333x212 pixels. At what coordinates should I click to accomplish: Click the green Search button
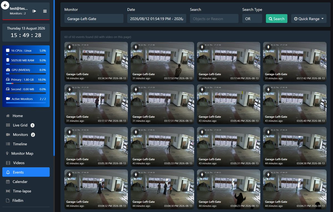coord(276,19)
